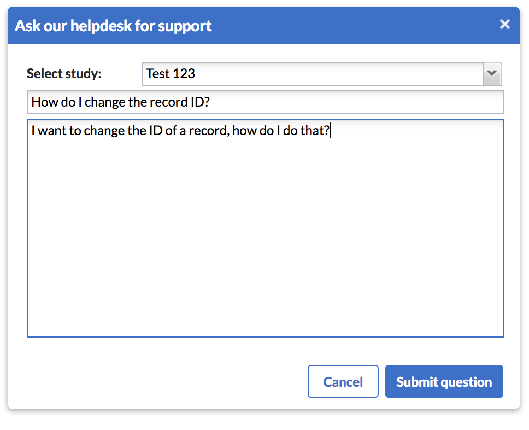
Task: Submit question to the helpdesk
Action: [444, 381]
